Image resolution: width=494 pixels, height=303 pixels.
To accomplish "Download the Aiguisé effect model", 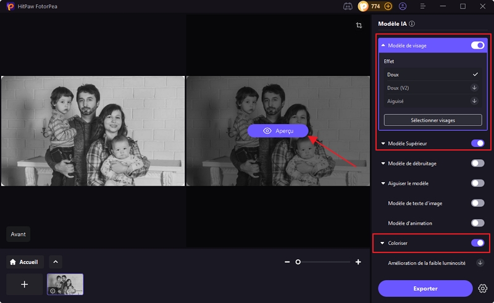I will (x=474, y=101).
